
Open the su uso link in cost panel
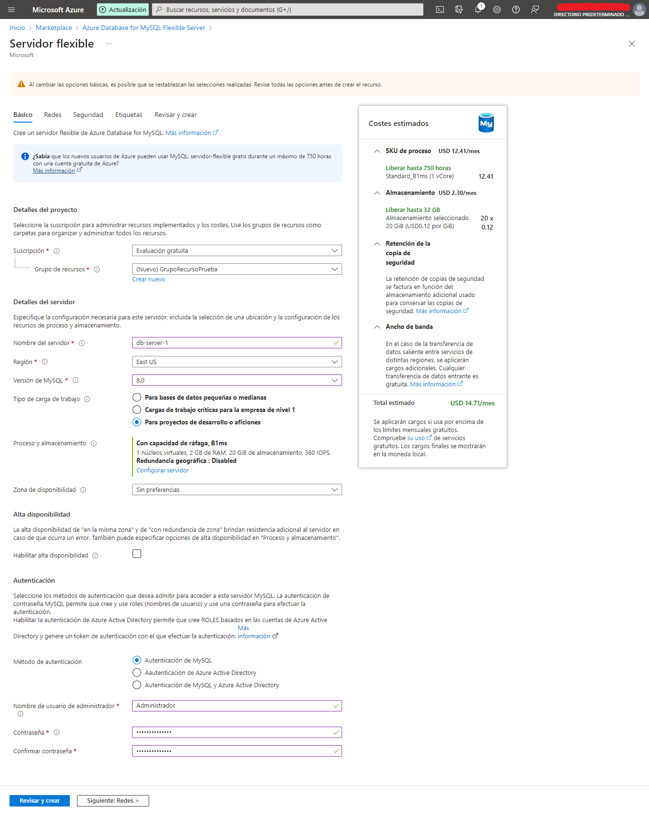click(419, 438)
